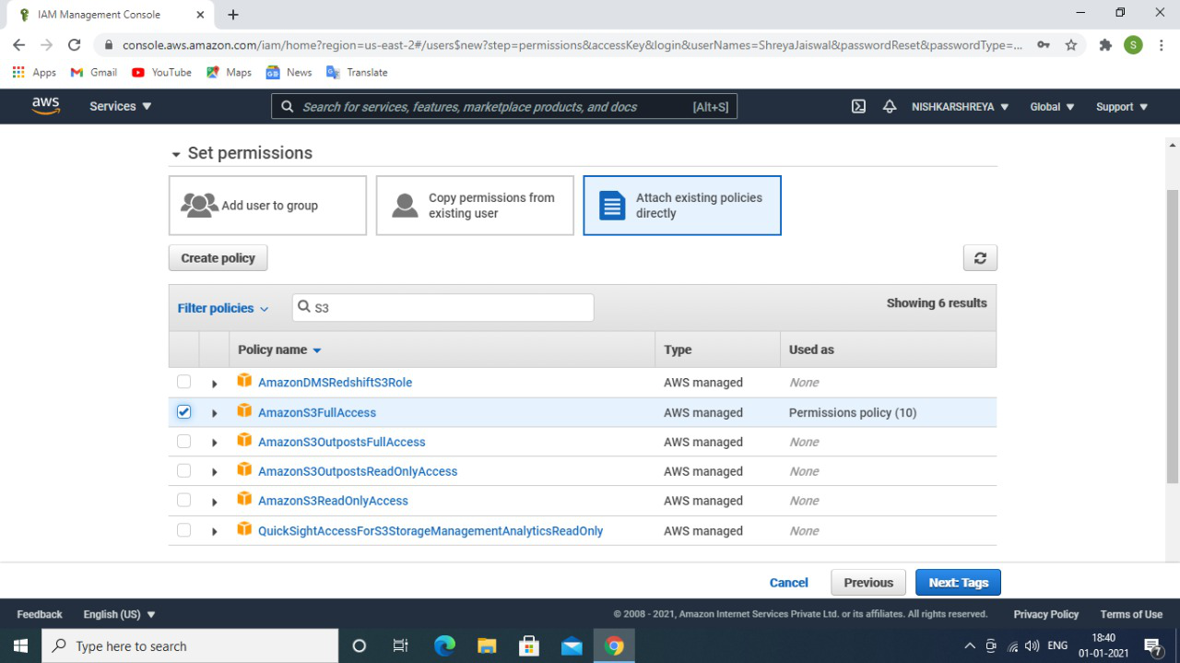Screen dimensions: 1180x663
Task: Open the English (US) language selector
Action: [x=120, y=614]
